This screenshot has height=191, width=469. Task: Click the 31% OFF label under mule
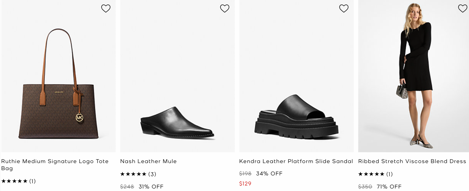(151, 187)
